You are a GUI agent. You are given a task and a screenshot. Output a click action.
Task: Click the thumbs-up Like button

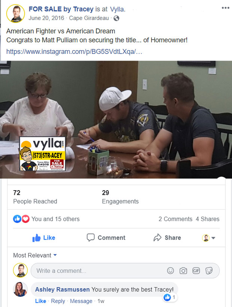tap(44, 238)
